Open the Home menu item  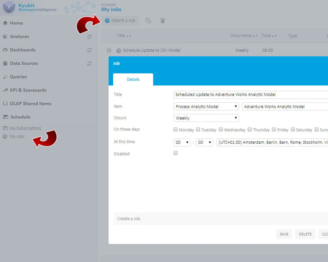(16, 23)
